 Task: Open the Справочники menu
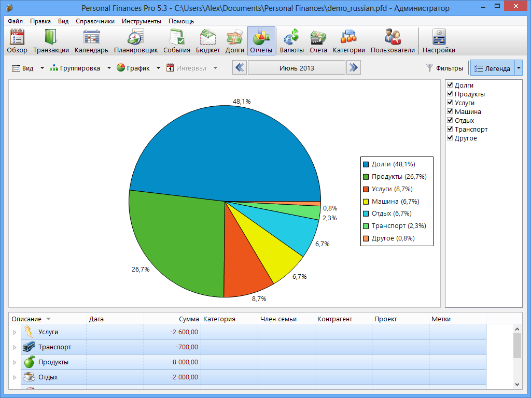tap(95, 21)
